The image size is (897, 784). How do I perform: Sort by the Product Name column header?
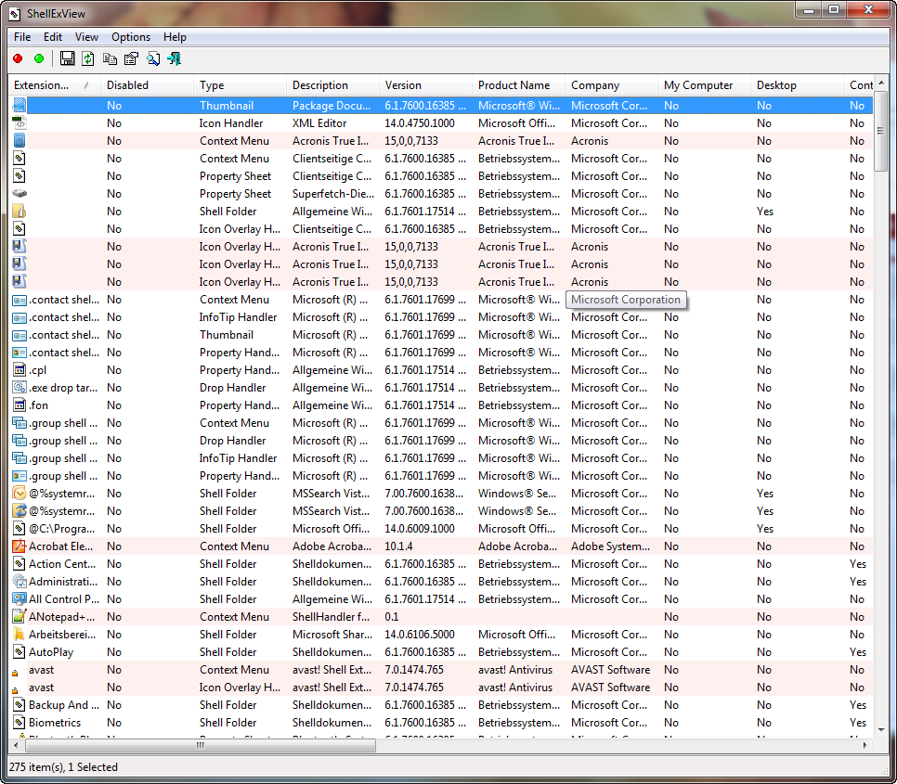tap(518, 85)
